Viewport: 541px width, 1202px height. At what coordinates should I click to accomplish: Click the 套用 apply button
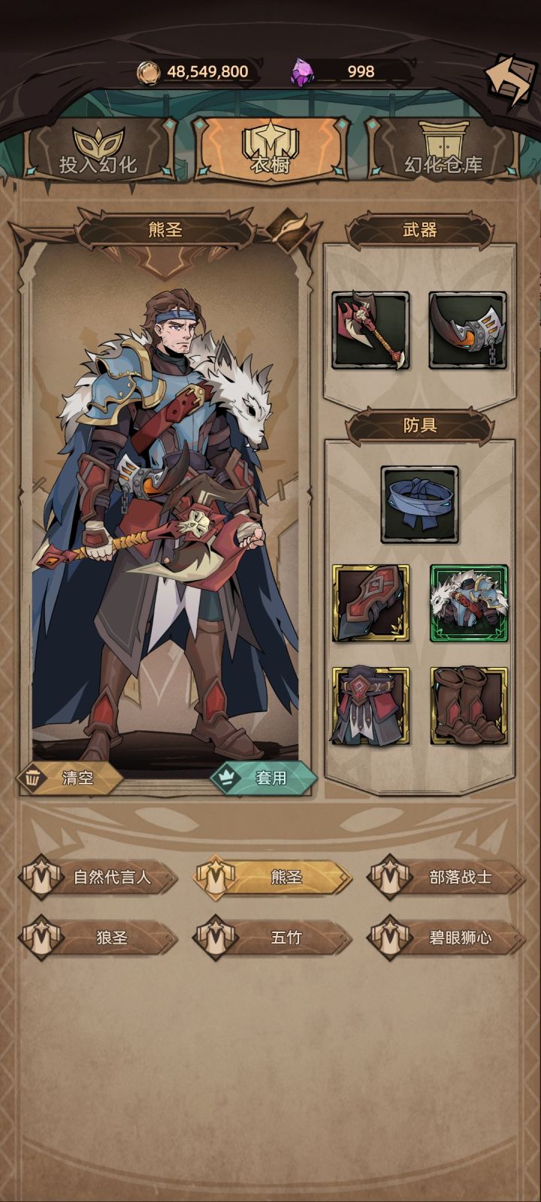pos(263,778)
